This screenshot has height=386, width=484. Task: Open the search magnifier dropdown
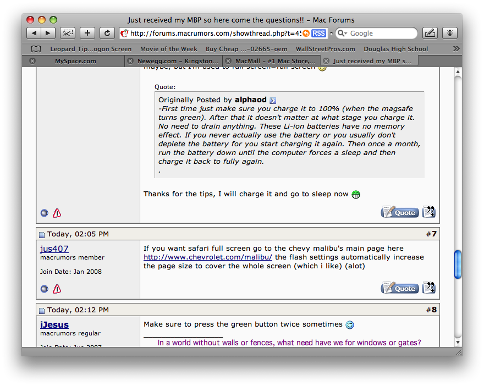coord(342,34)
